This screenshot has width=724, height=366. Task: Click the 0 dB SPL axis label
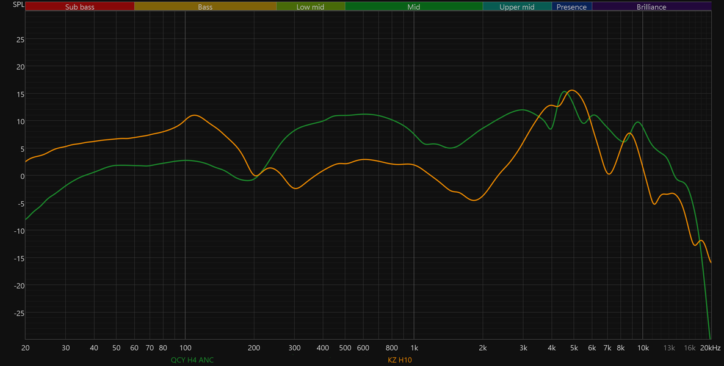pos(22,176)
